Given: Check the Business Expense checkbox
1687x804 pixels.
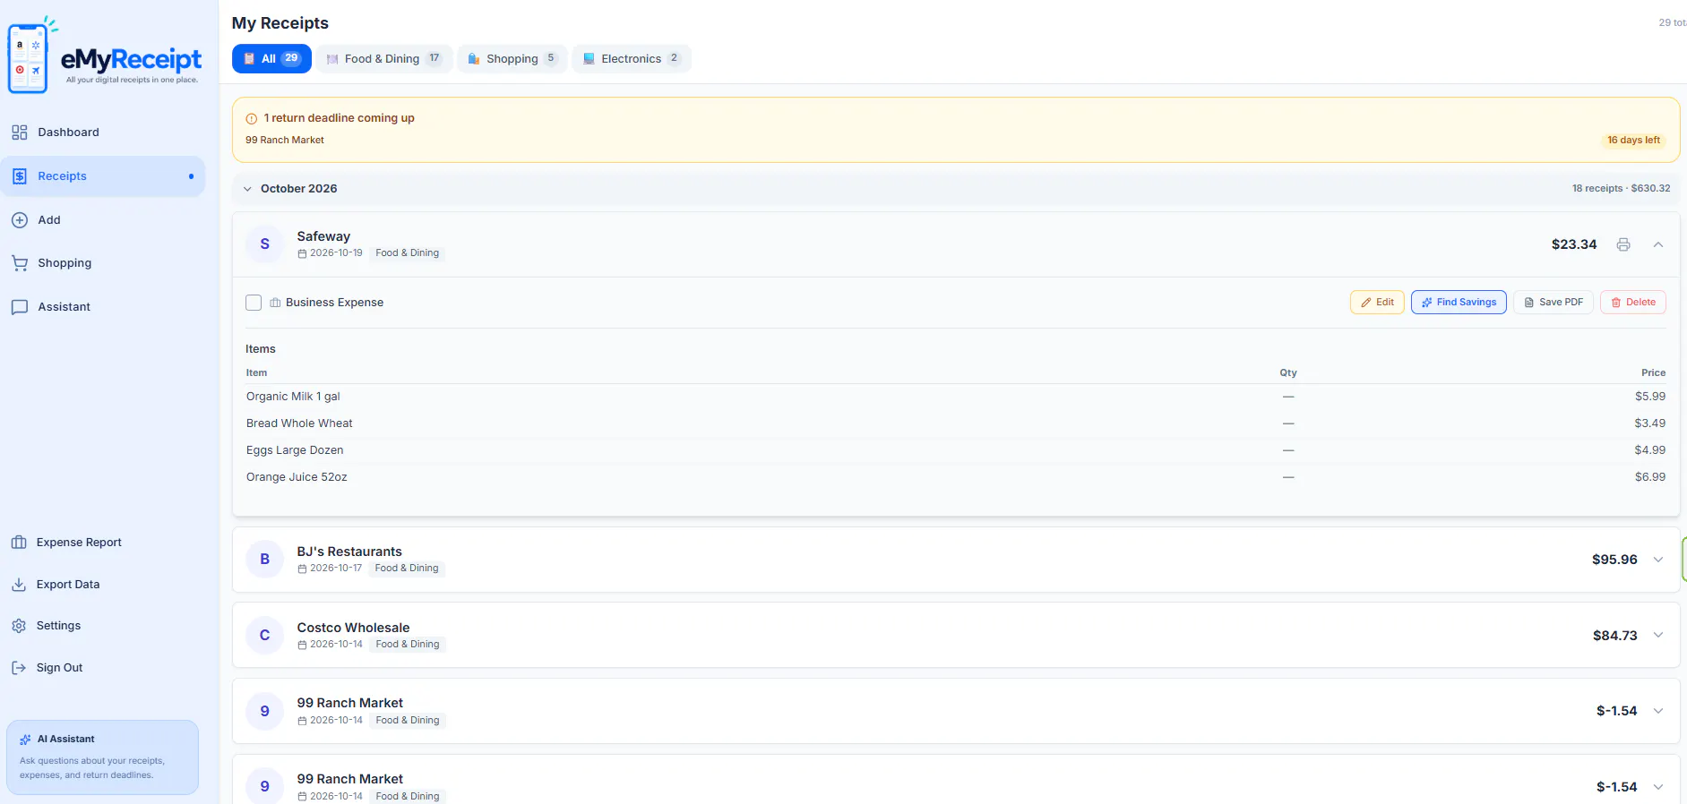Looking at the screenshot, I should coord(254,303).
